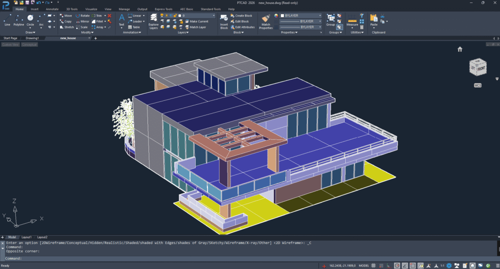Select the Line drawing tool

pyautogui.click(x=7, y=19)
